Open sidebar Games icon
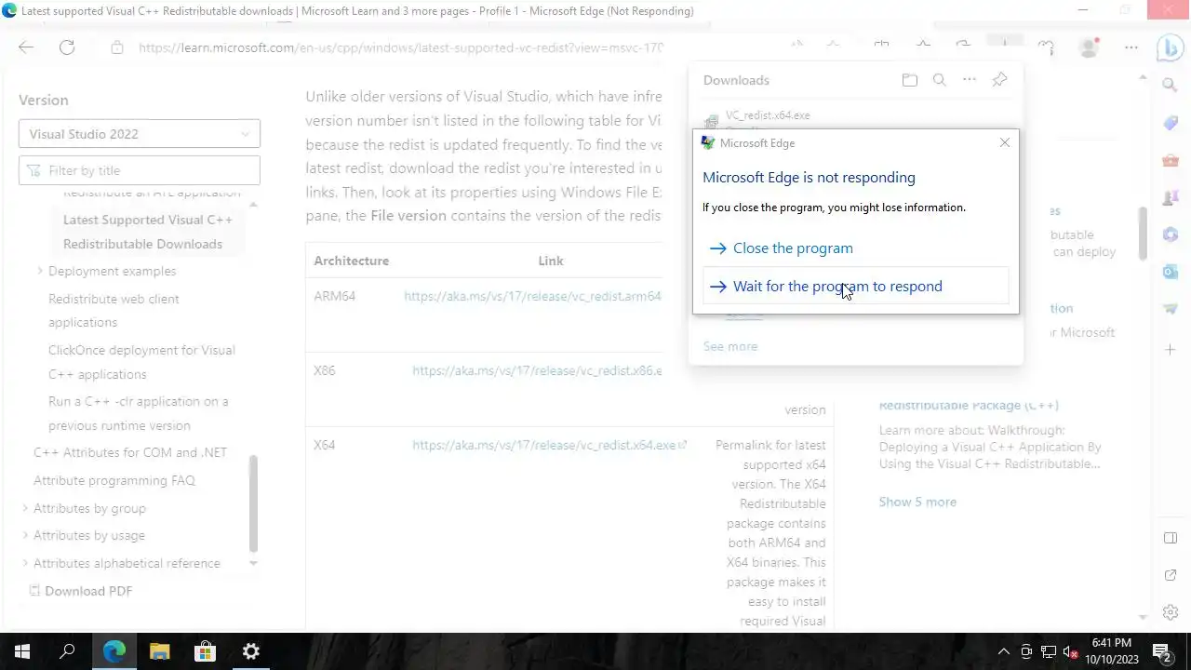This screenshot has width=1191, height=670. (x=1171, y=197)
